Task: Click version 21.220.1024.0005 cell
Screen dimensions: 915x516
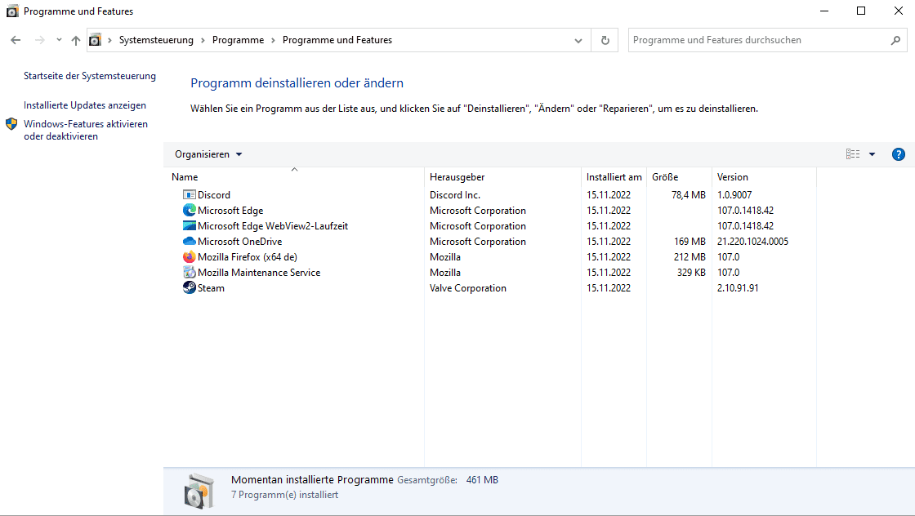Action: pyautogui.click(x=752, y=242)
